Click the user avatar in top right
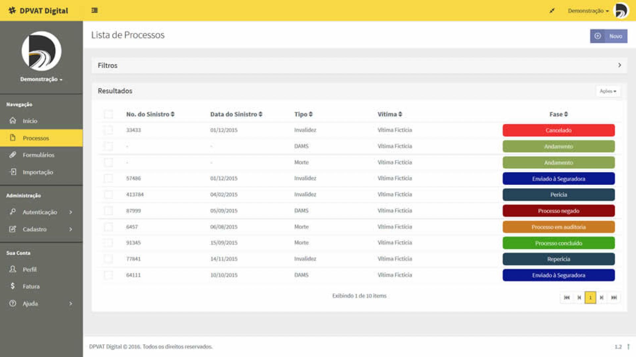Viewport: 636px width, 357px height. pos(621,11)
